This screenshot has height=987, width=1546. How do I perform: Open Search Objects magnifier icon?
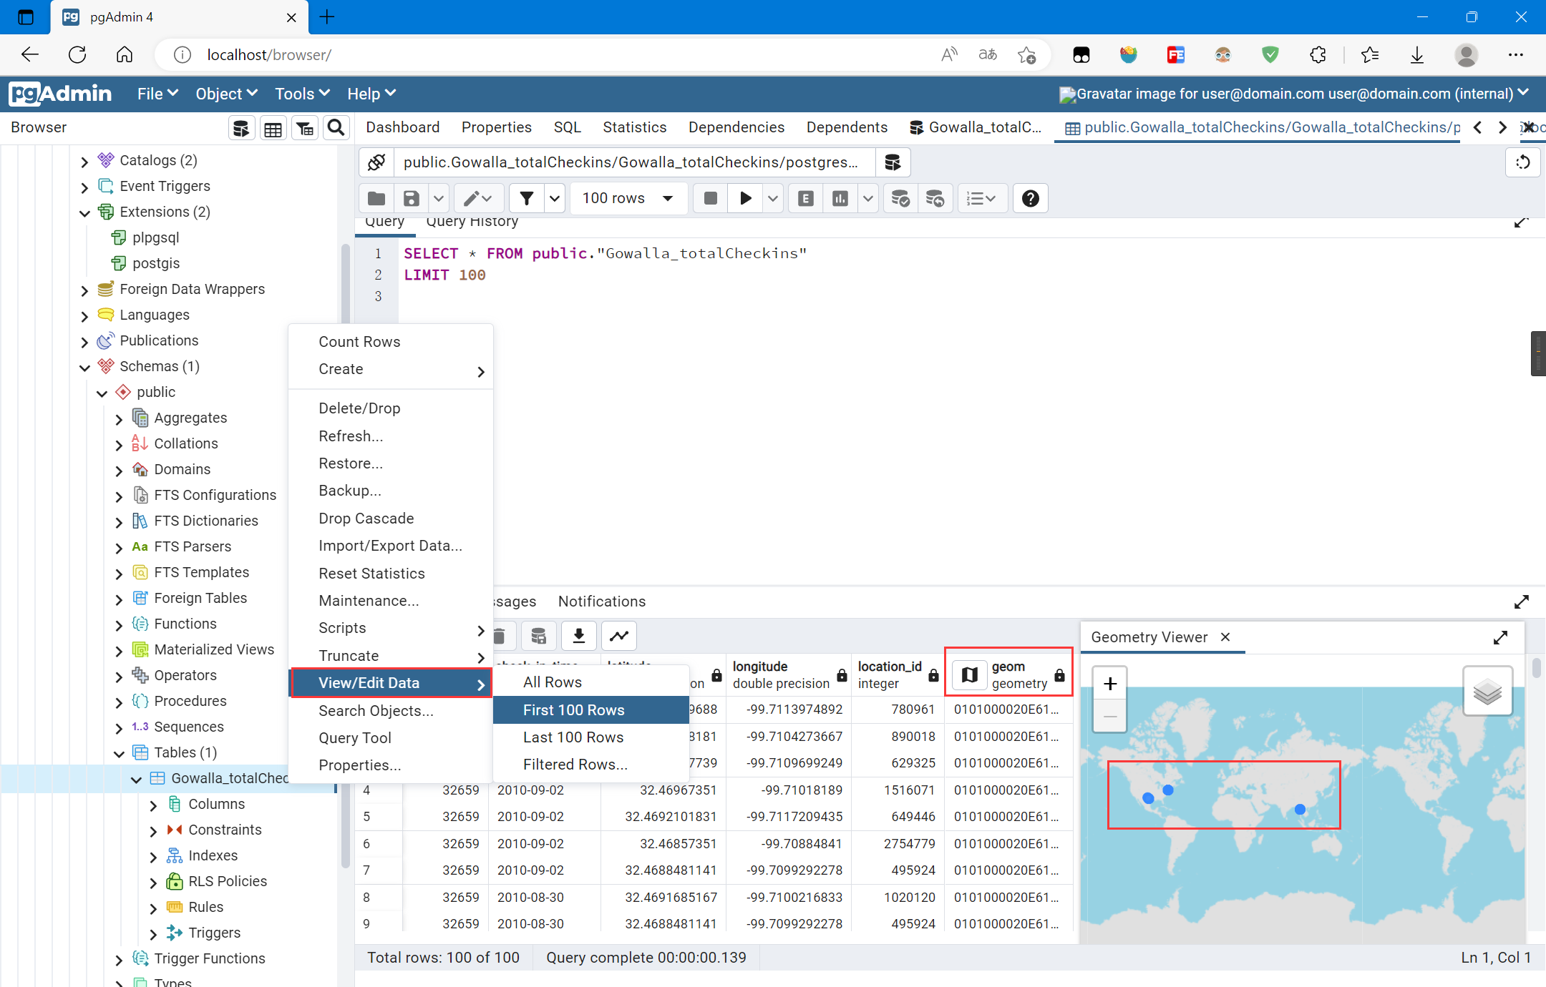[336, 128]
